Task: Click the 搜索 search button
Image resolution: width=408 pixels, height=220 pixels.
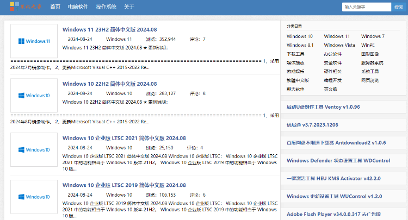Action: [x=398, y=7]
